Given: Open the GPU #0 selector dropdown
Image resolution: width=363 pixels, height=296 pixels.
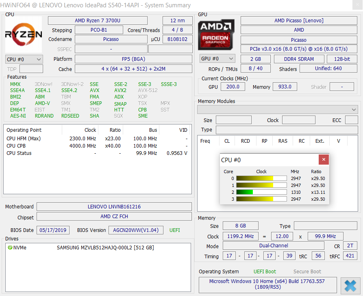Looking at the screenshot, I should coord(217,59).
